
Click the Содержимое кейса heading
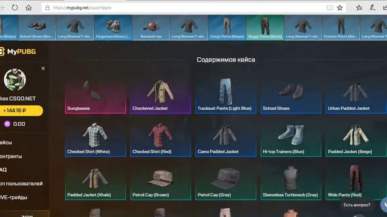pos(226,60)
